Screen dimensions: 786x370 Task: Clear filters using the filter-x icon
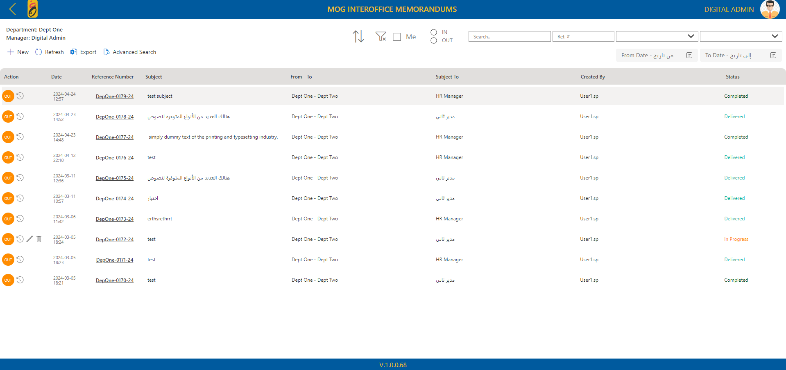pyautogui.click(x=381, y=36)
